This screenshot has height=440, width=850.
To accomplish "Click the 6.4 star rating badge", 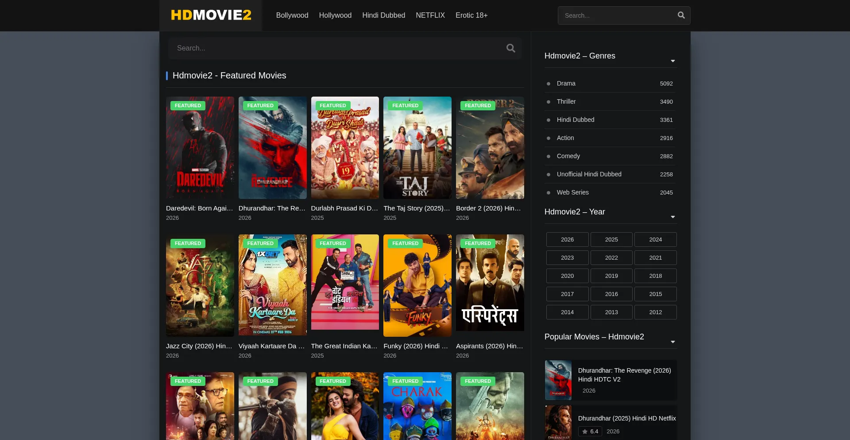I will pyautogui.click(x=590, y=432).
